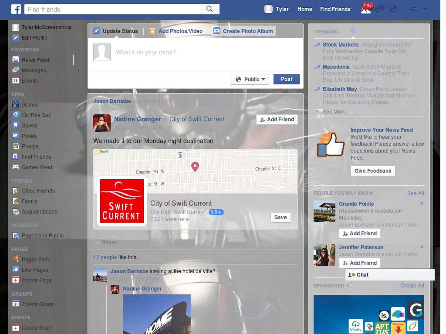This screenshot has width=446, height=334.
Task: Click See All people you may know
Action: tap(415, 194)
